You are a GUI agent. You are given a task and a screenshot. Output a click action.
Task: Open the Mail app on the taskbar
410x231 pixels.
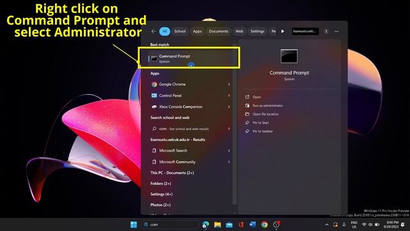[x=229, y=225]
